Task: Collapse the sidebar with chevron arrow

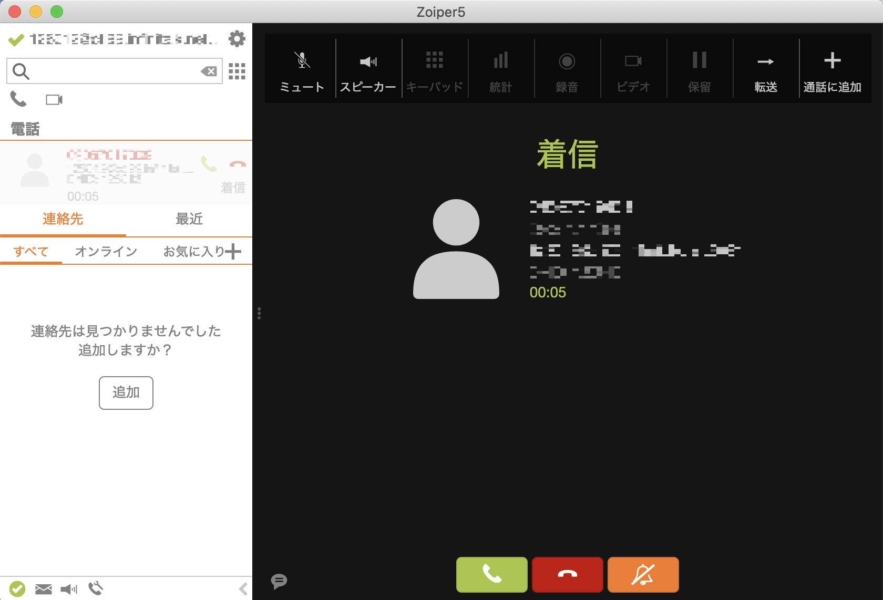Action: [x=243, y=589]
